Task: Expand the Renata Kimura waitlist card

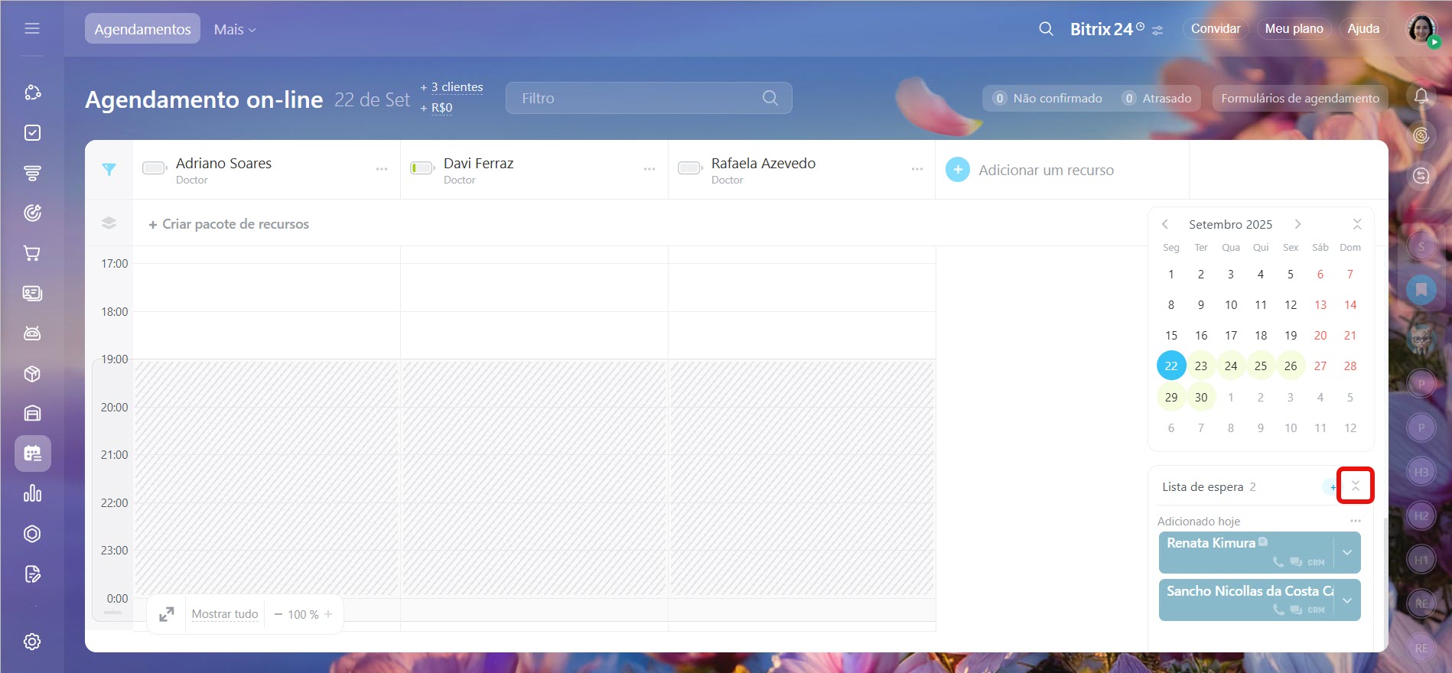Action: pos(1347,552)
